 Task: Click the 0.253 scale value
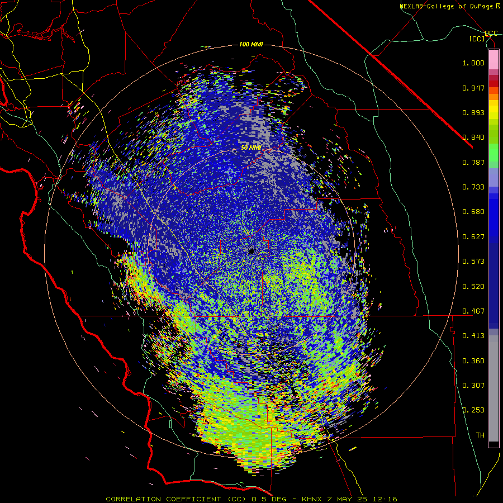click(x=473, y=410)
